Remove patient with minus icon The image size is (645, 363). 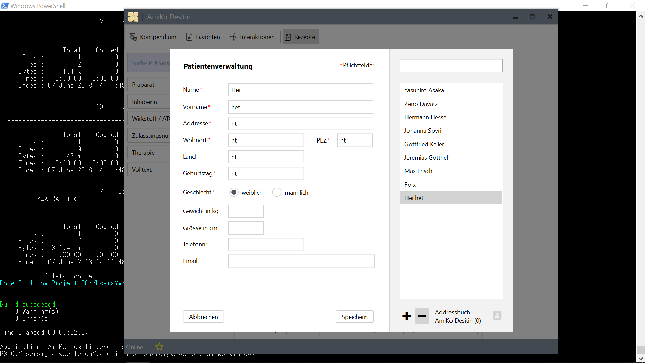click(x=422, y=316)
